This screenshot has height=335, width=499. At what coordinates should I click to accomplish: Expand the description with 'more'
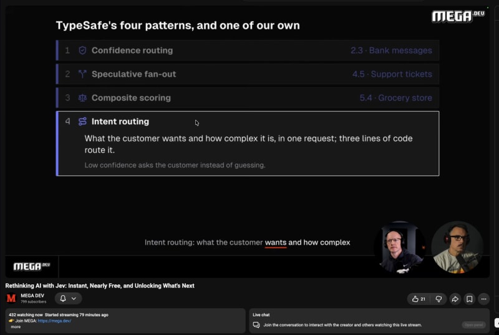click(x=16, y=327)
